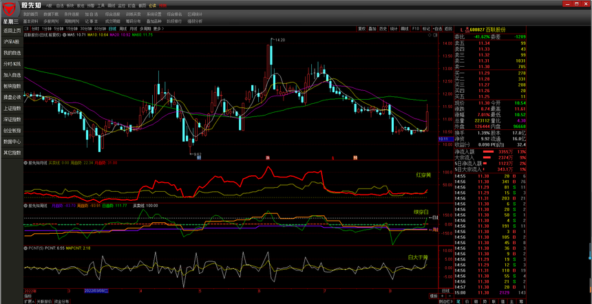Click the 板块指数 sidebar button
The width and height of the screenshot is (592, 304).
[x=12, y=87]
